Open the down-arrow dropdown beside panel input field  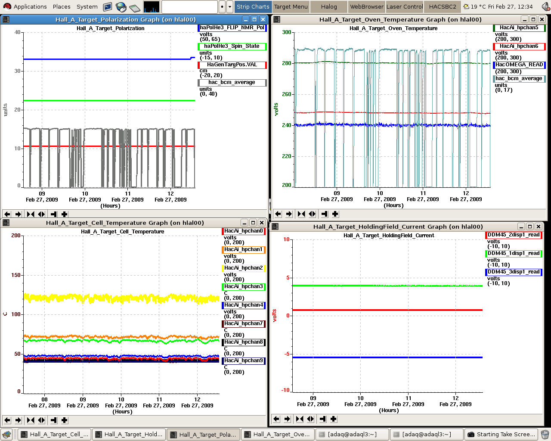pyautogui.click(x=230, y=6)
